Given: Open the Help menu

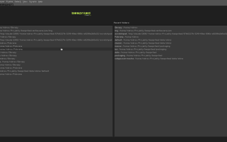Looking at the screenshot, I should point(40,1).
